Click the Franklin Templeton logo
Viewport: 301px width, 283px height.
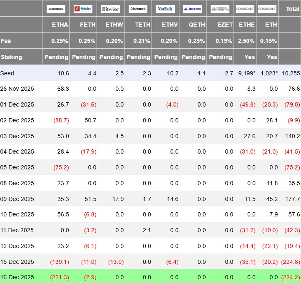pyautogui.click(x=220, y=9)
